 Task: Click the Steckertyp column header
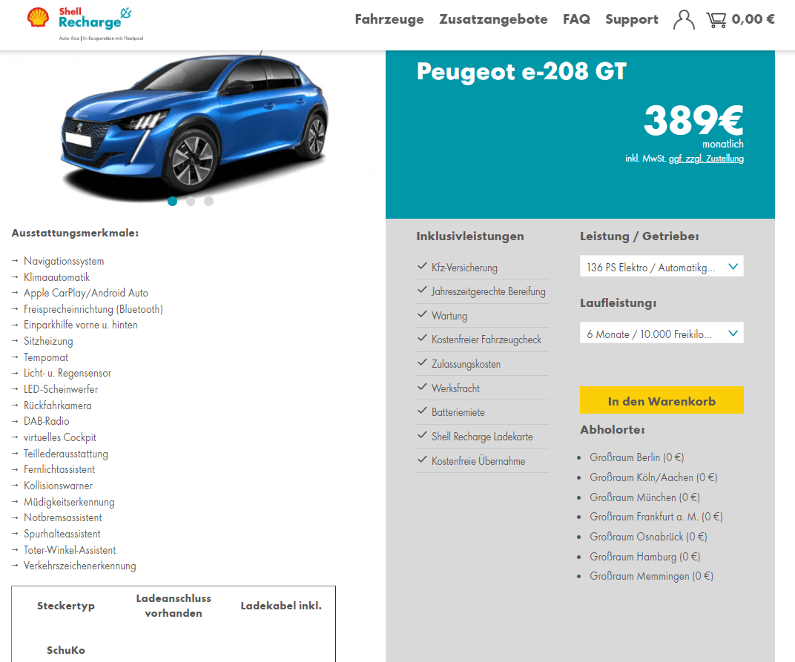66,606
